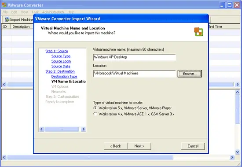Open the File menu

pos(5,12)
